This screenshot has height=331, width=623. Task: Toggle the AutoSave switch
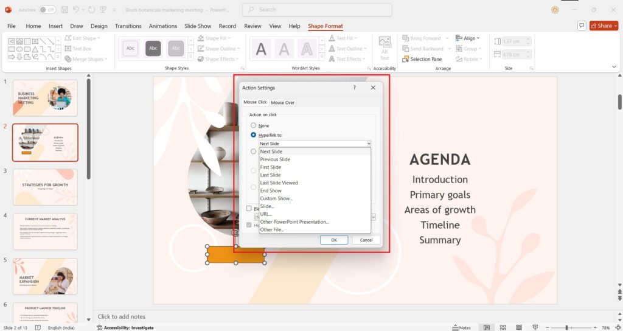click(x=46, y=10)
